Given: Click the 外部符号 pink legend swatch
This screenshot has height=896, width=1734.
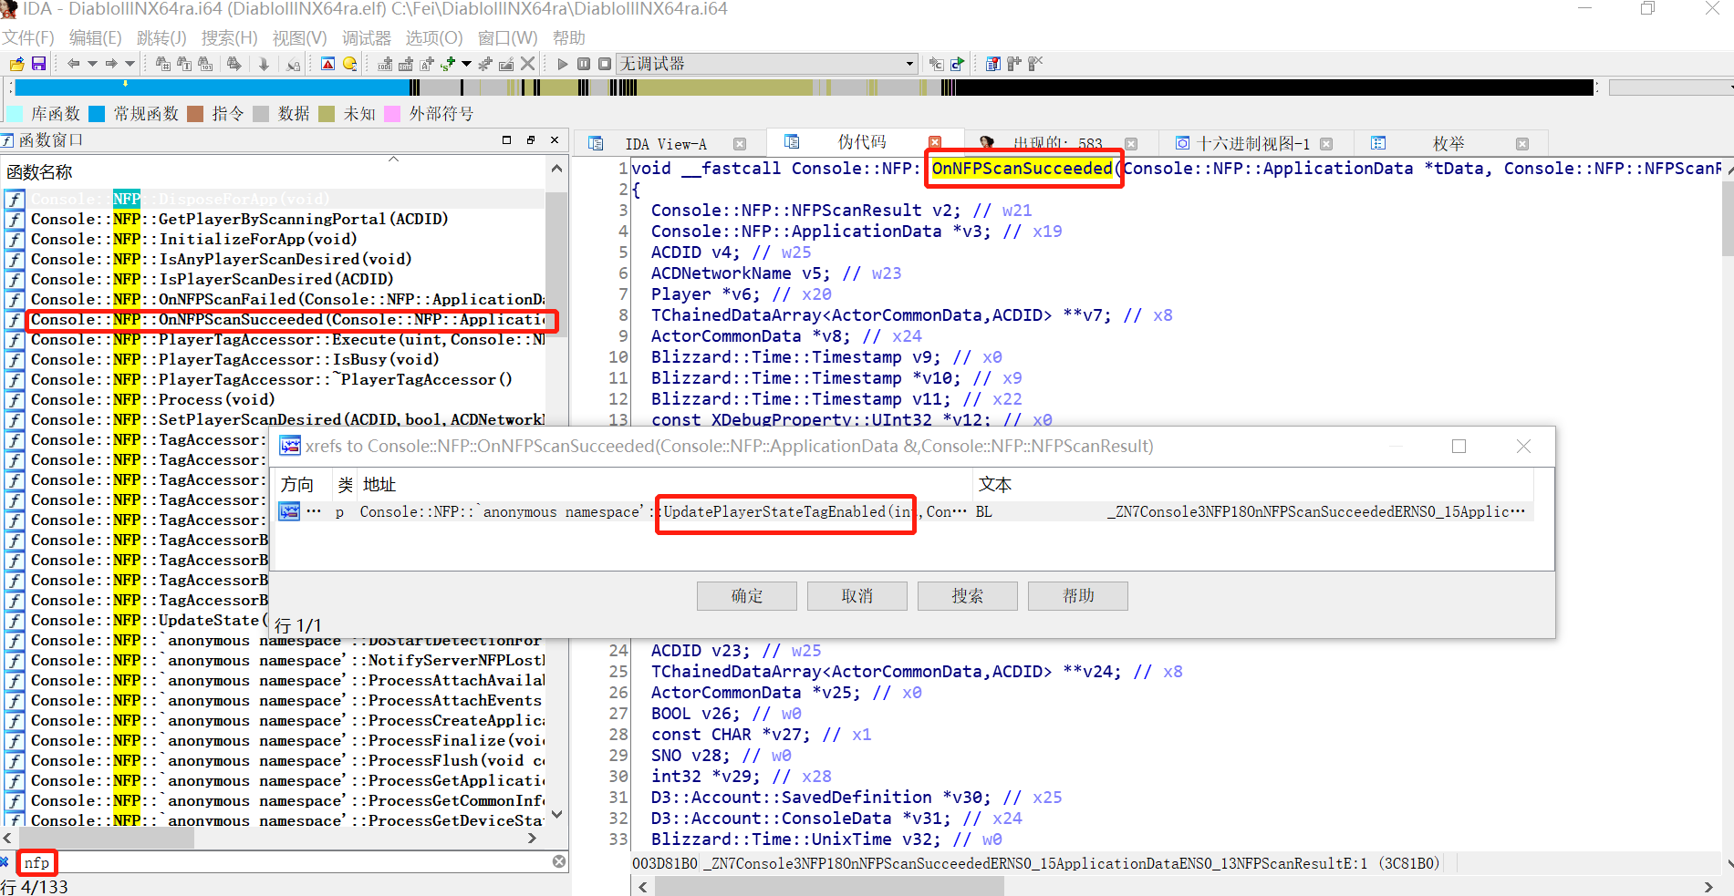Looking at the screenshot, I should [x=392, y=114].
